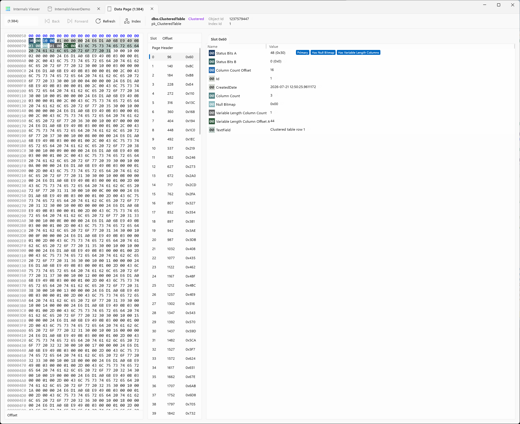
Task: Click the page icon on Data Page tab
Action: pos(109,9)
